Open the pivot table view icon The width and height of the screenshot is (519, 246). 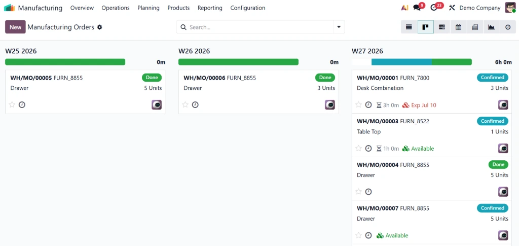(x=475, y=27)
